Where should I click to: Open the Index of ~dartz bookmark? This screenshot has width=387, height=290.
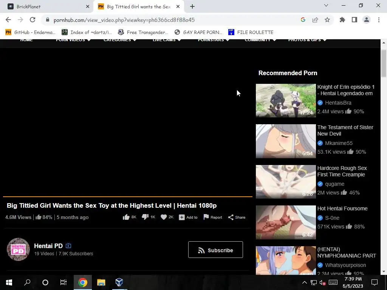[87, 32]
